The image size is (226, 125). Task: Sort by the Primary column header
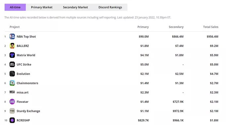[x=143, y=27]
